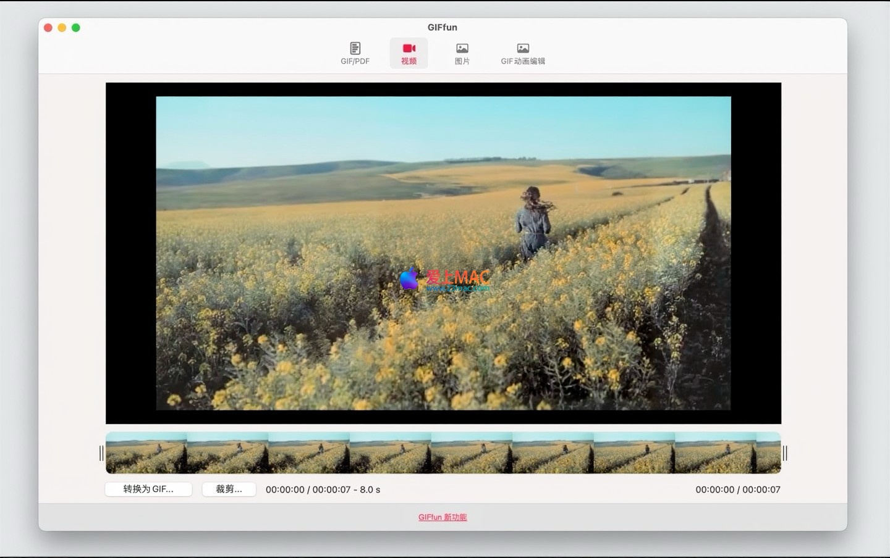Click the 8.0 s selection duration text
Image resolution: width=890 pixels, height=558 pixels.
pyautogui.click(x=370, y=489)
